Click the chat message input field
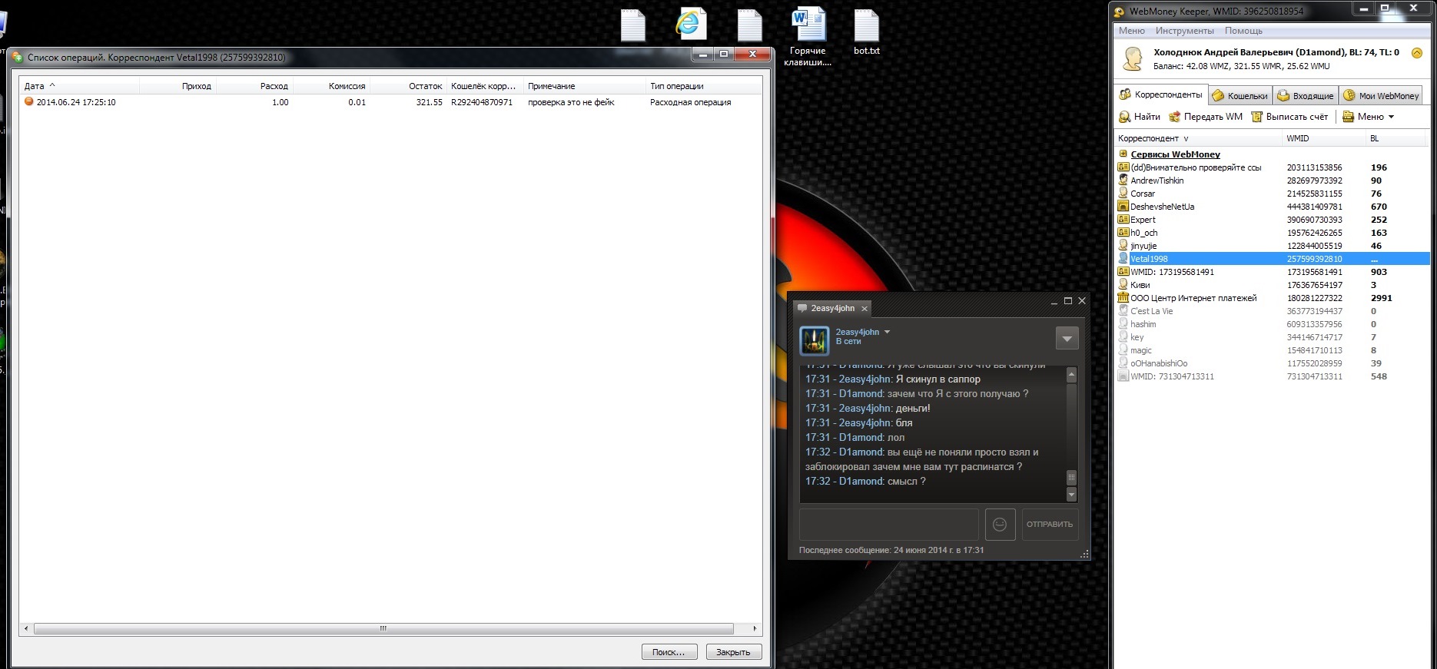The height and width of the screenshot is (669, 1437). pos(889,524)
